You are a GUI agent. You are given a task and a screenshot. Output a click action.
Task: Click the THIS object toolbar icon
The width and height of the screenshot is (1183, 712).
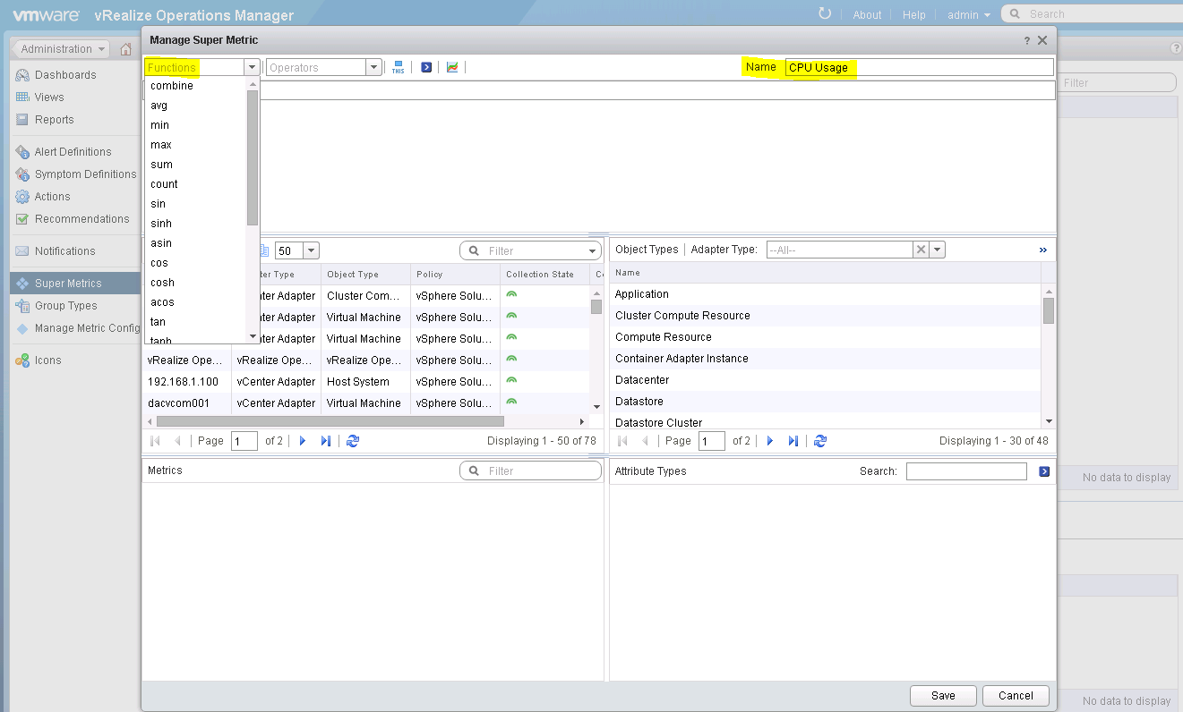point(399,67)
